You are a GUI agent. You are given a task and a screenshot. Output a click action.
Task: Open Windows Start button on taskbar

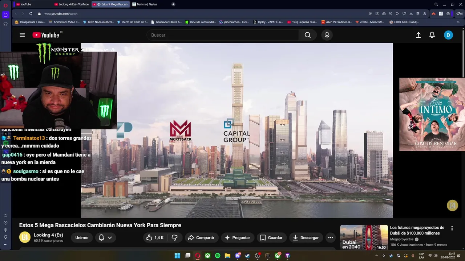177,256
